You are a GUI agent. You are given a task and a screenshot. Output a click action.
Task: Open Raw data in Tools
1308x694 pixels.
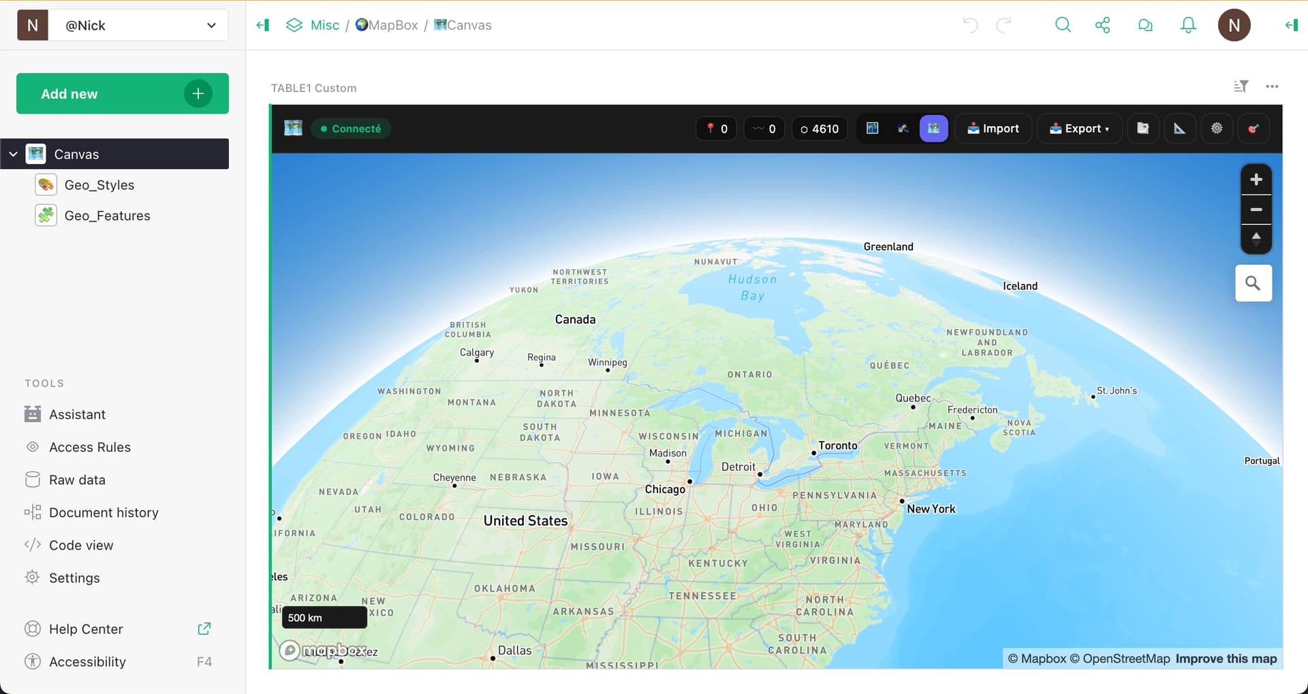77,480
